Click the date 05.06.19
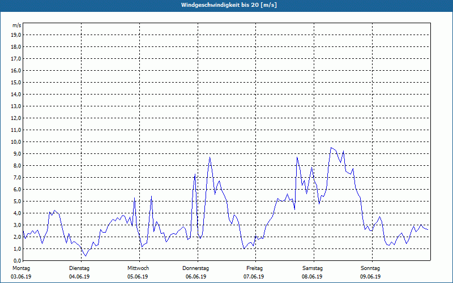 [138, 277]
